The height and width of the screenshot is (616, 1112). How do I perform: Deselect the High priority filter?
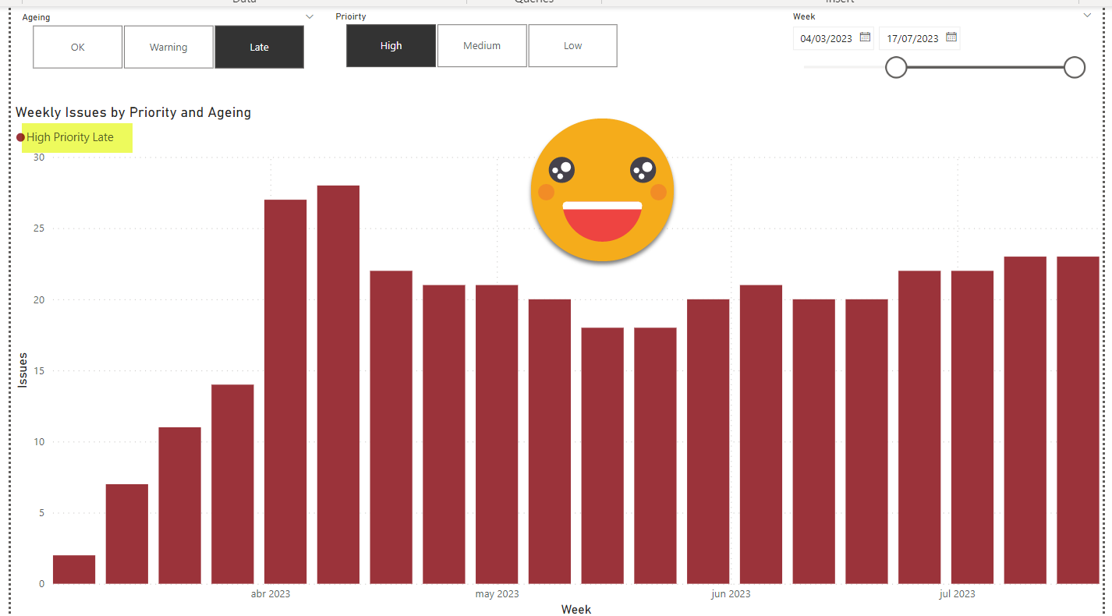391,46
